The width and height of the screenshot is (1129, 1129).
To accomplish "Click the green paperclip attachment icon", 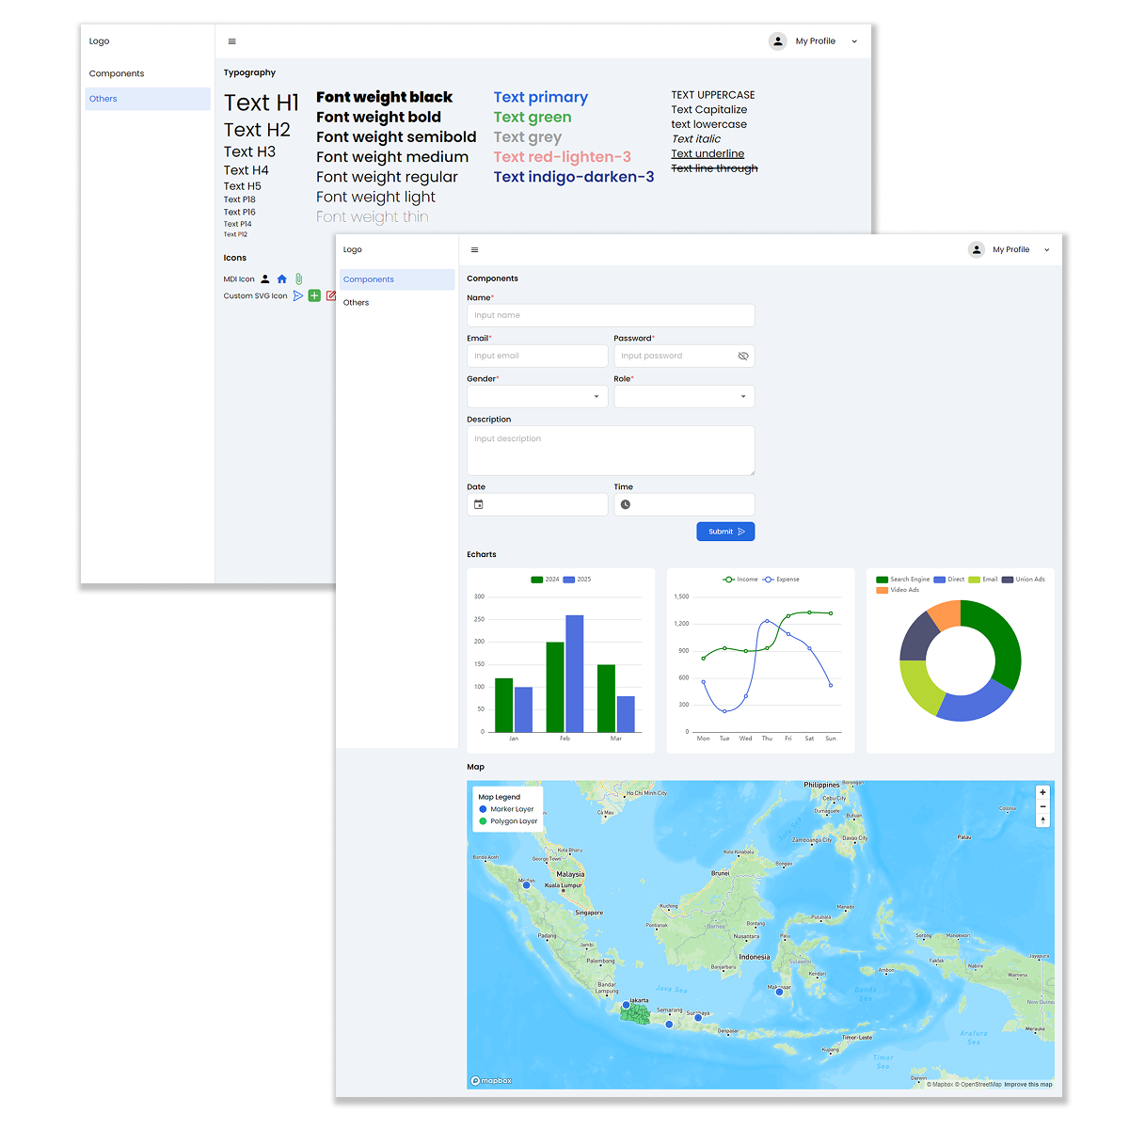I will (x=298, y=279).
